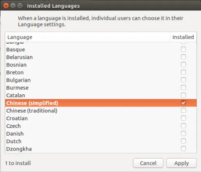Highlight the Croatian language entry
201x172 pixels.
point(101,118)
